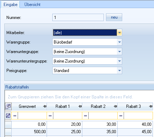154x137 pixels.
Task: Click the Bürobedarf value in Warengruppe field
Action: (x=63, y=42)
